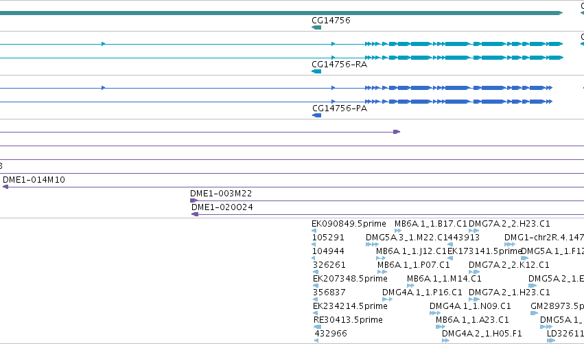Click the 432966 EST label
Viewport: 584px width, 344px height.
[331, 334]
